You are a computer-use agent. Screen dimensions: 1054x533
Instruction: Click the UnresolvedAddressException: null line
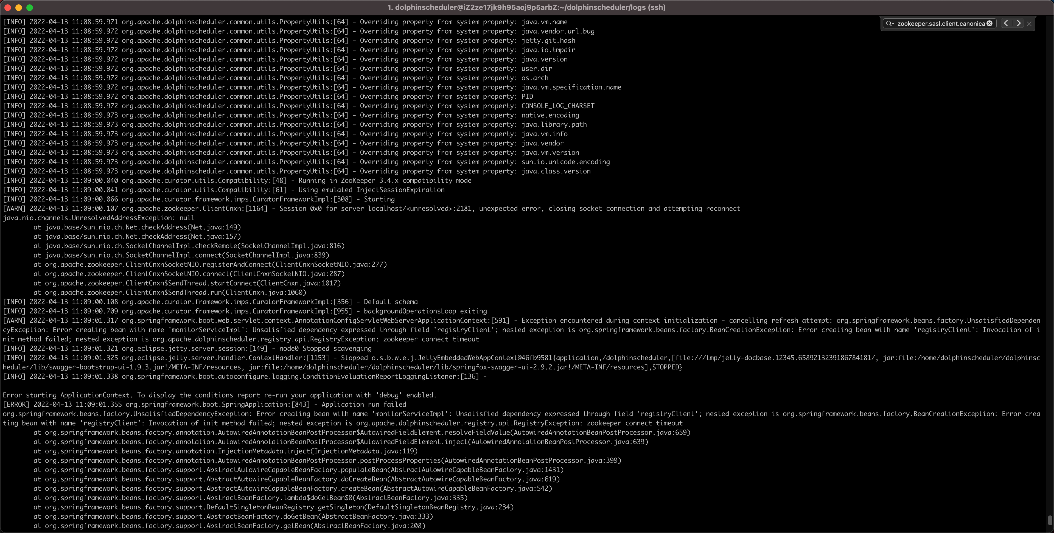[99, 218]
